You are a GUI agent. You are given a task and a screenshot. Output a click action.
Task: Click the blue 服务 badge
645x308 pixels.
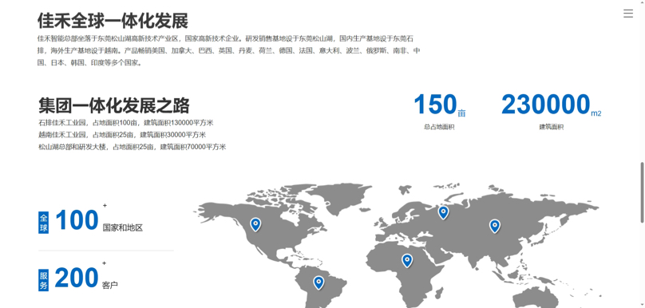point(44,280)
